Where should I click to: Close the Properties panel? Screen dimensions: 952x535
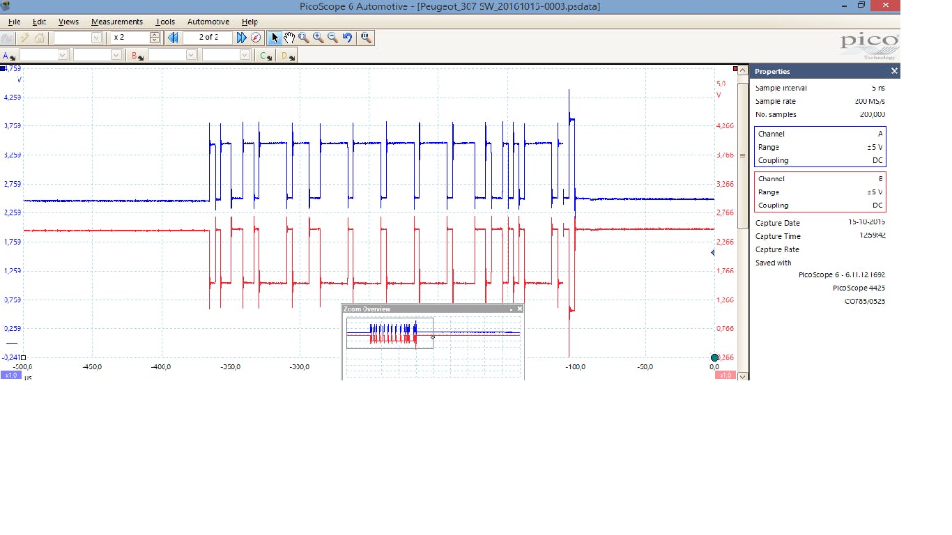point(894,71)
